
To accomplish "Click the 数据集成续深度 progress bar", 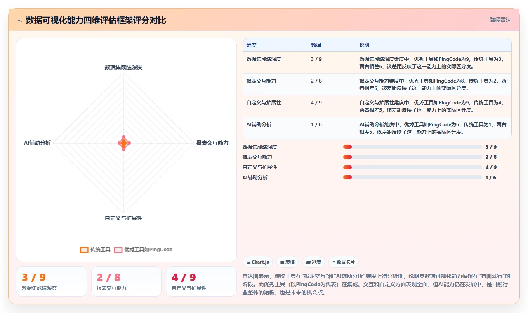I will (x=412, y=147).
